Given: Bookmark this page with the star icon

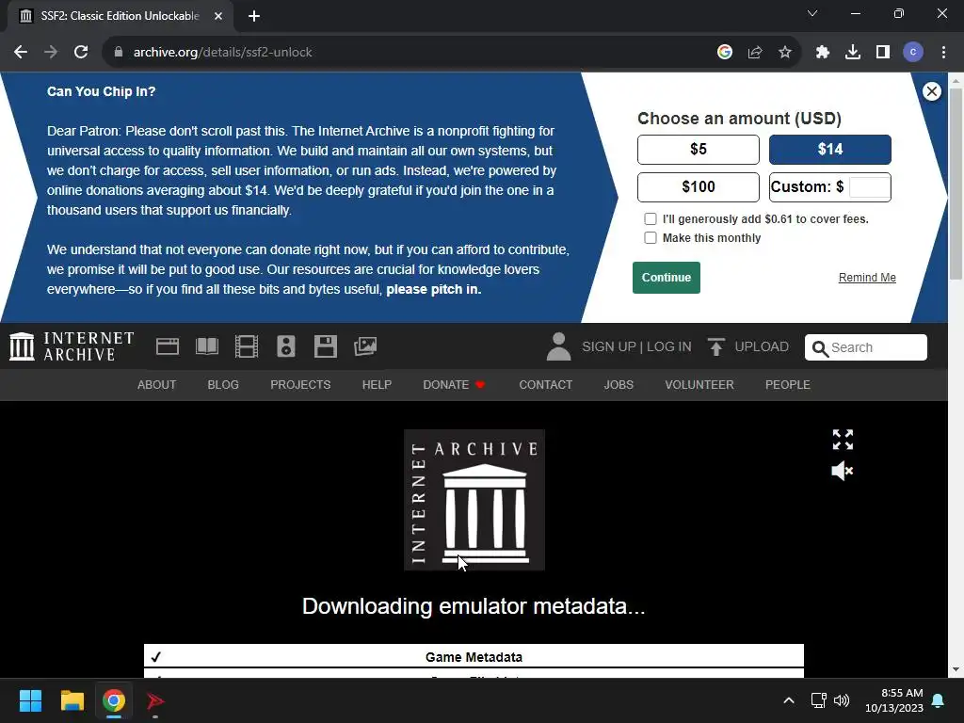Looking at the screenshot, I should tap(785, 53).
